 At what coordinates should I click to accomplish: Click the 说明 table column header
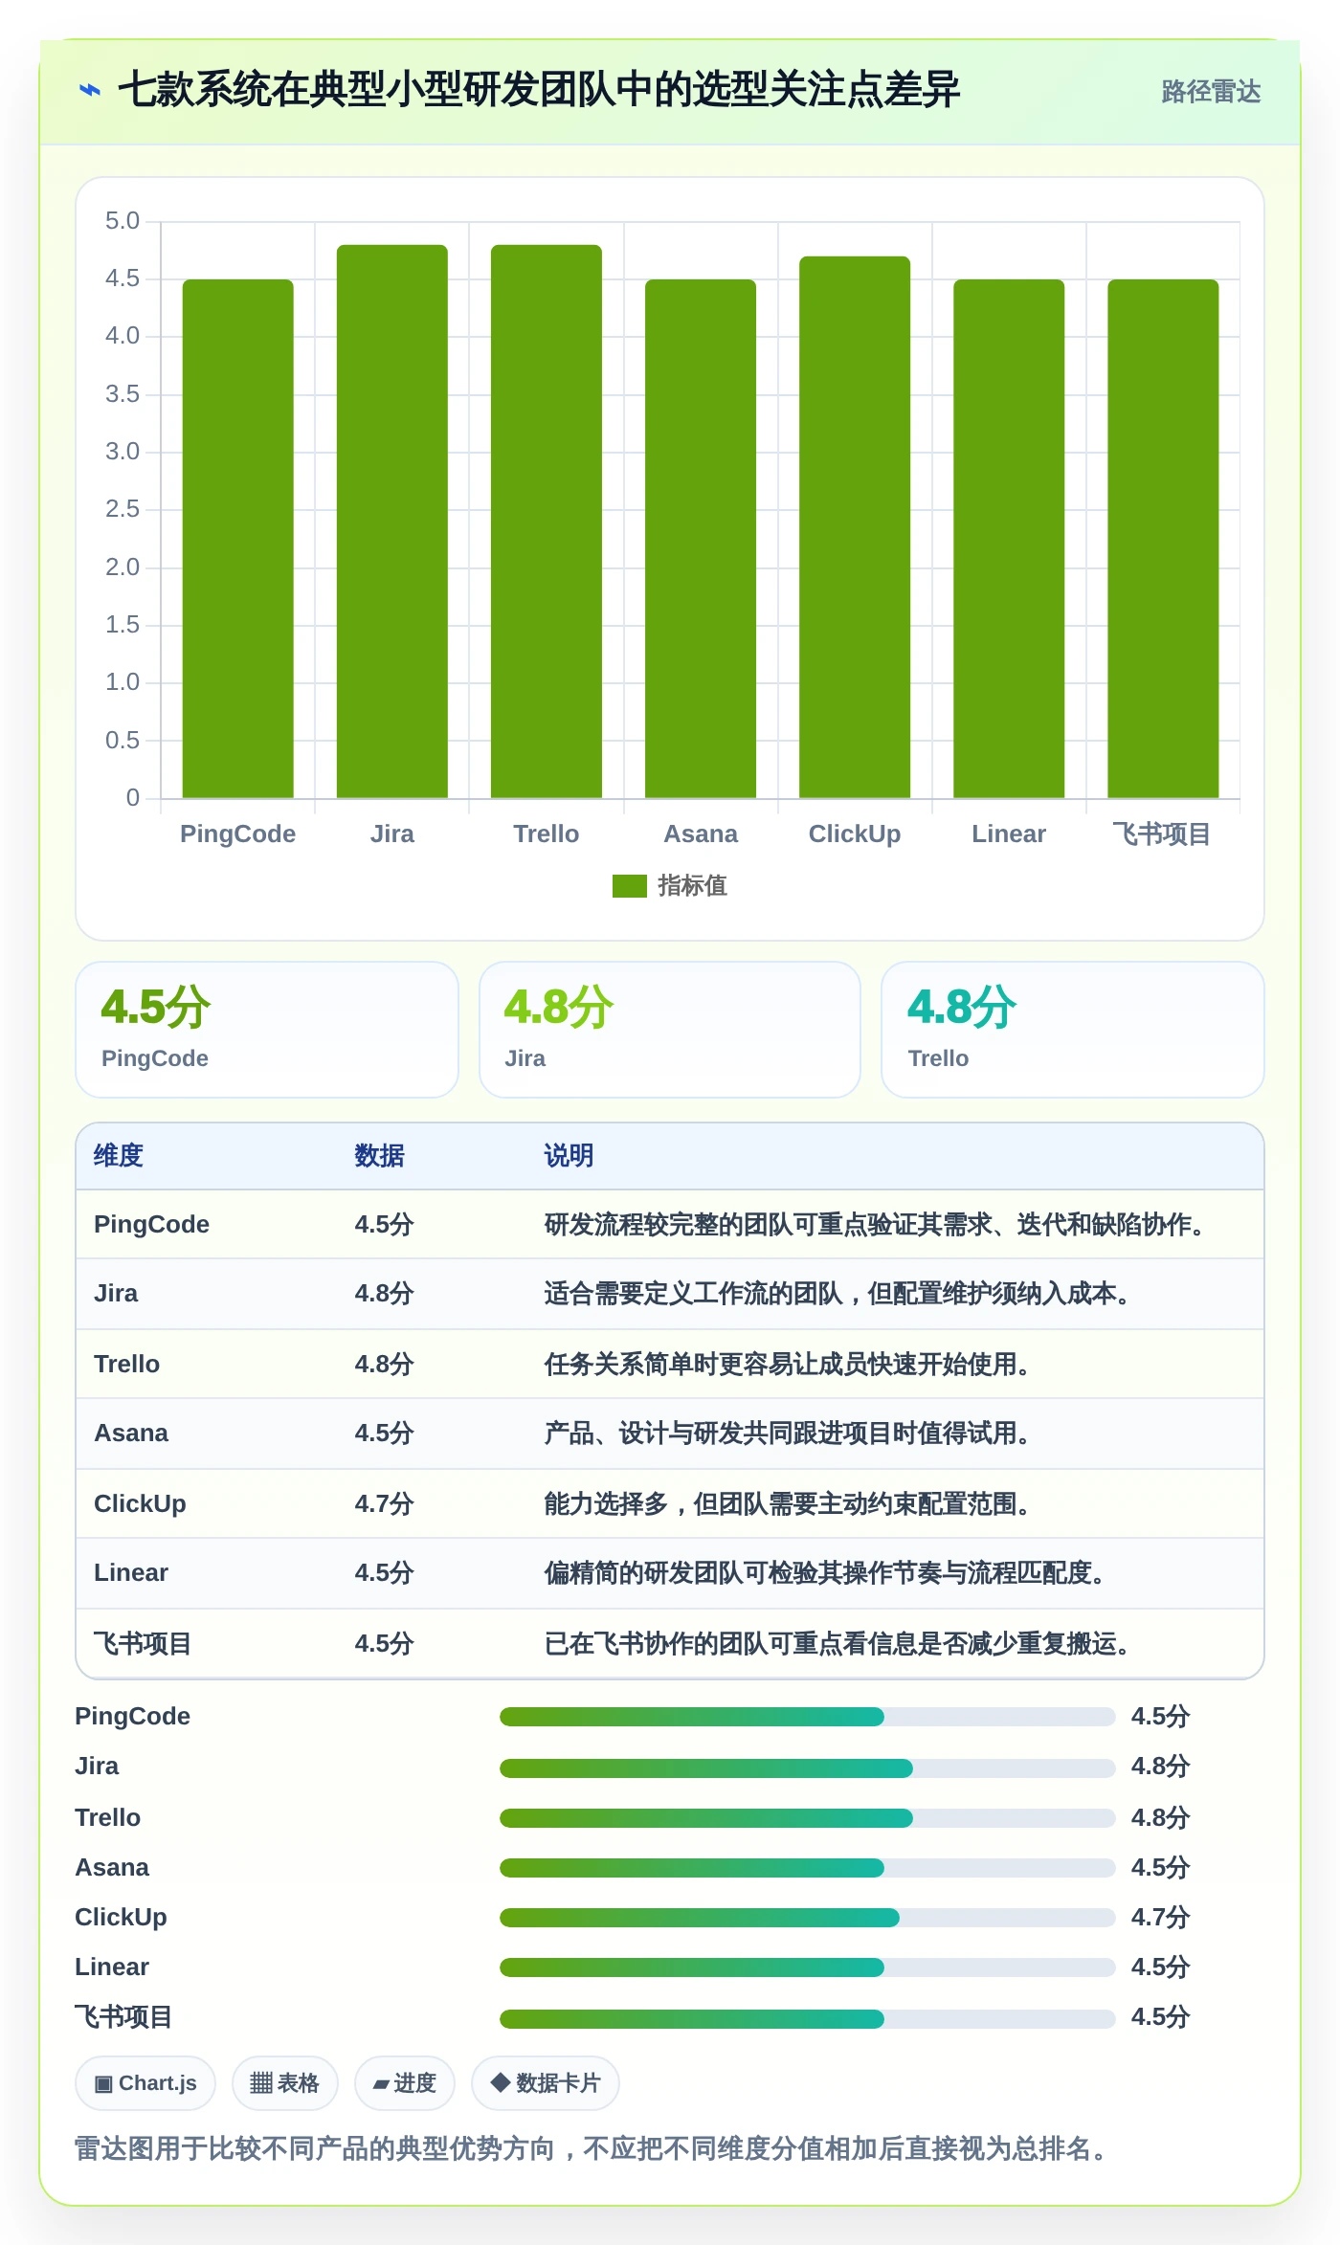[x=569, y=1156]
